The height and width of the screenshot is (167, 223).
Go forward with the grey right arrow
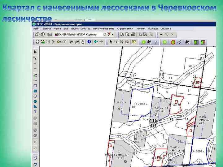point(101,42)
